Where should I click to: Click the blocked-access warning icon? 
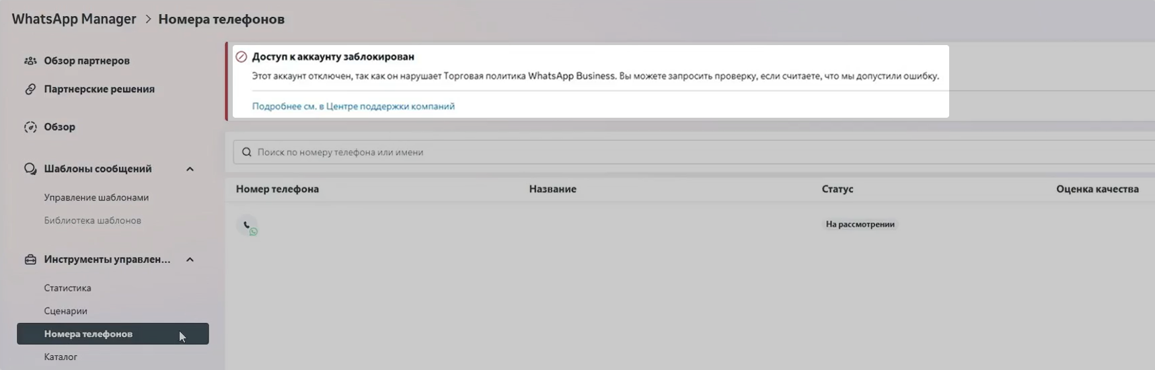pos(241,57)
